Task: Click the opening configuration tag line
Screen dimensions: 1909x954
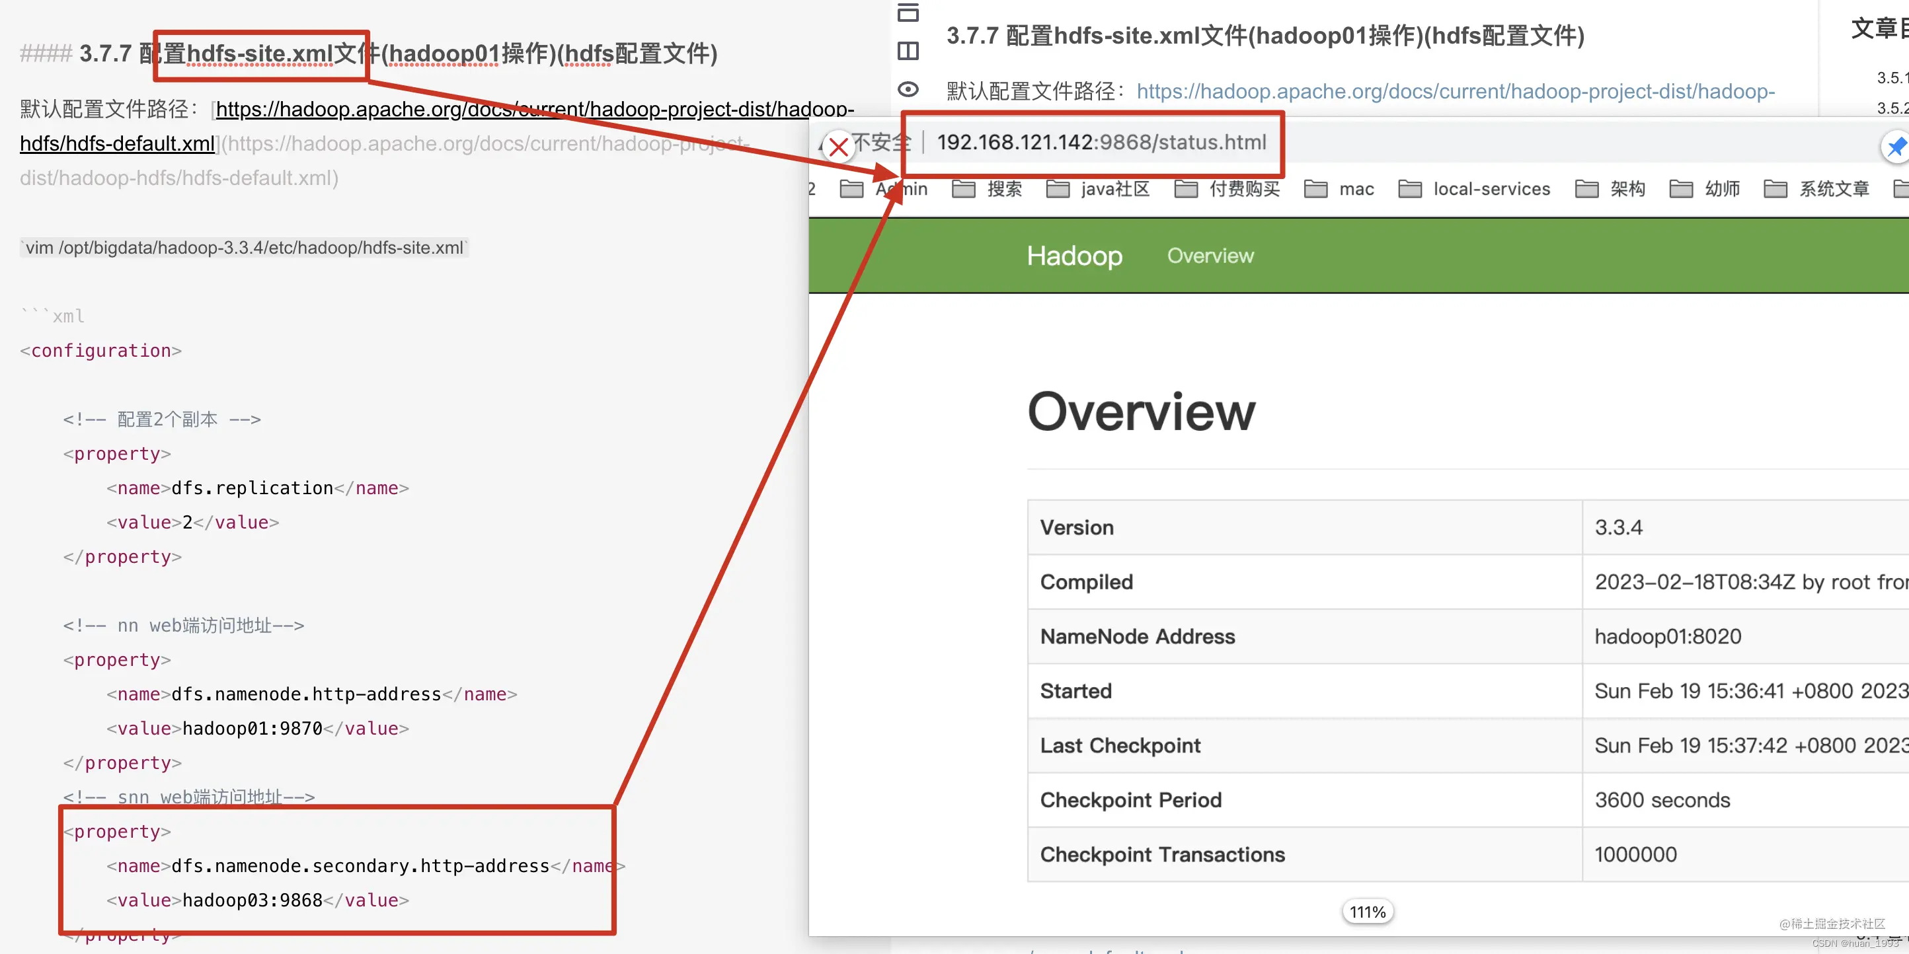Action: click(100, 351)
